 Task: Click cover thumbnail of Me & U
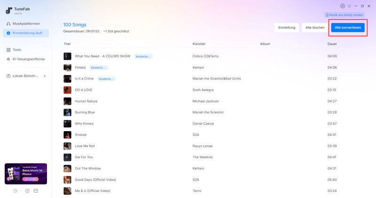(x=67, y=191)
